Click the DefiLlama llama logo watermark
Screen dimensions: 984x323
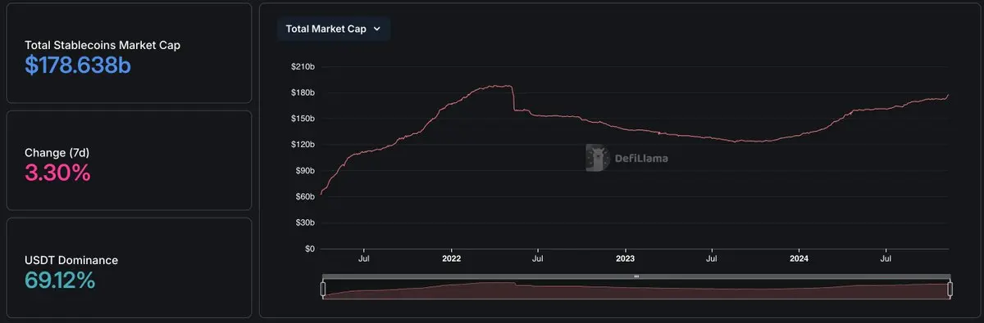[x=598, y=158]
